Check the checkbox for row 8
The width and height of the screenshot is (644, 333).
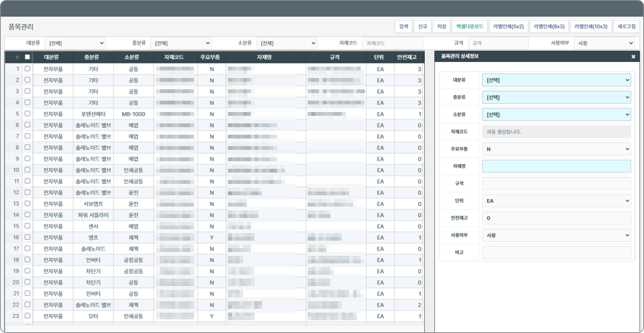pos(27,148)
